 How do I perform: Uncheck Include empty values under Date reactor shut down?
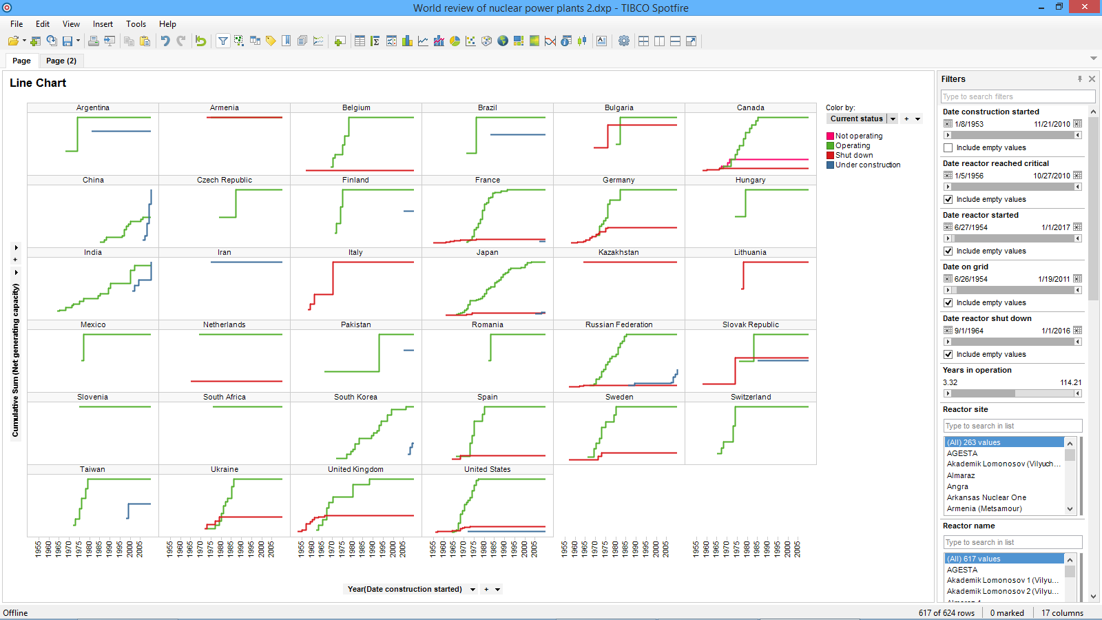click(948, 355)
